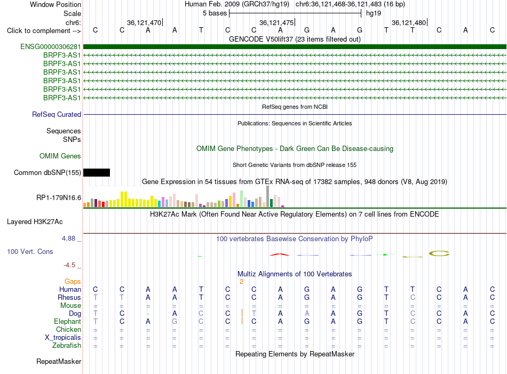The width and height of the screenshot is (507, 374).
Task: Click the Layered H3K27Ac track label
Action: click(35, 222)
